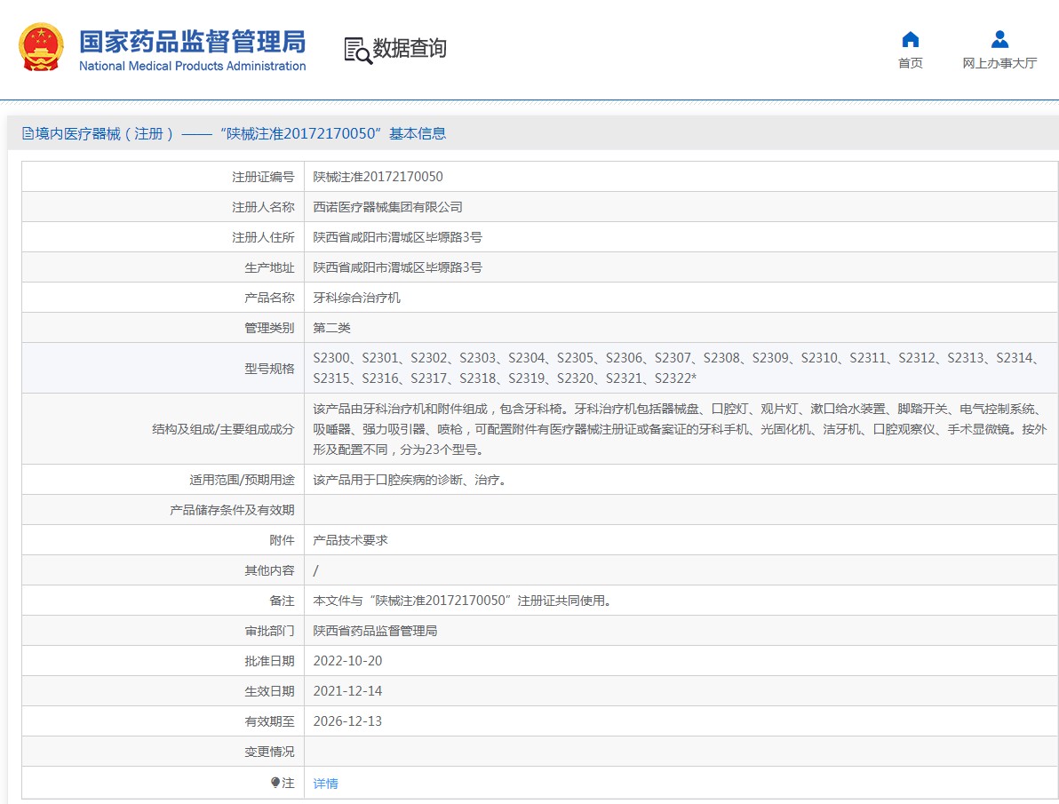
Task: Click the document icon before 境内医疗器械
Action: click(28, 133)
